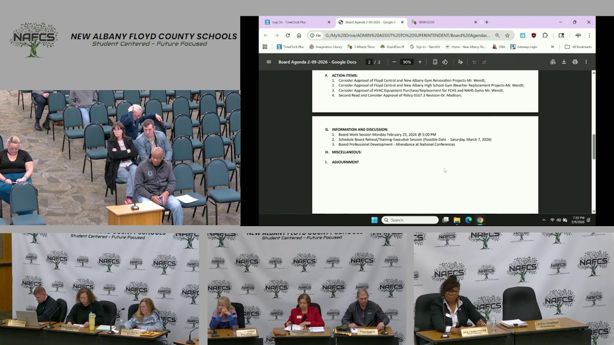Close the Log On - TimeClock Plus tab

[329, 22]
